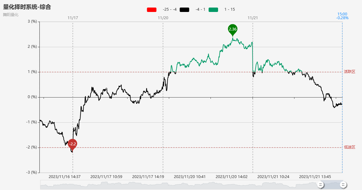The width and height of the screenshot is (362, 190).
Task: Click the legend text -25 - -4
Action: tap(170, 9)
